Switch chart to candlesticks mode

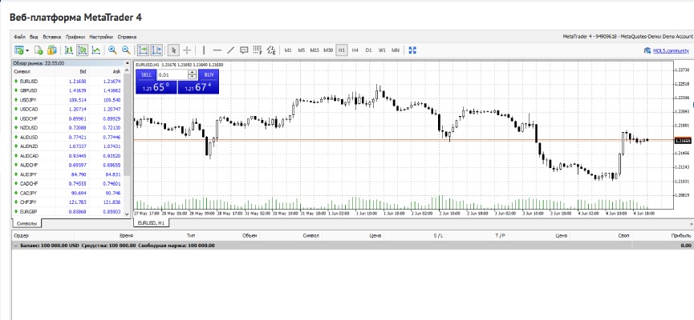(x=83, y=50)
